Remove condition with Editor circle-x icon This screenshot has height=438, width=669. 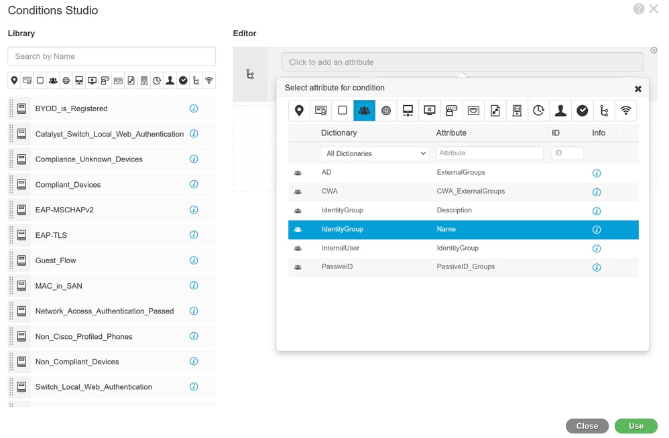pos(654,50)
